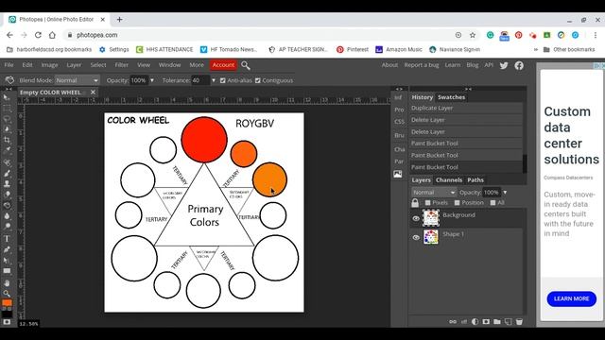
Task: Toggle the Contiguous checkbox
Action: coord(258,80)
